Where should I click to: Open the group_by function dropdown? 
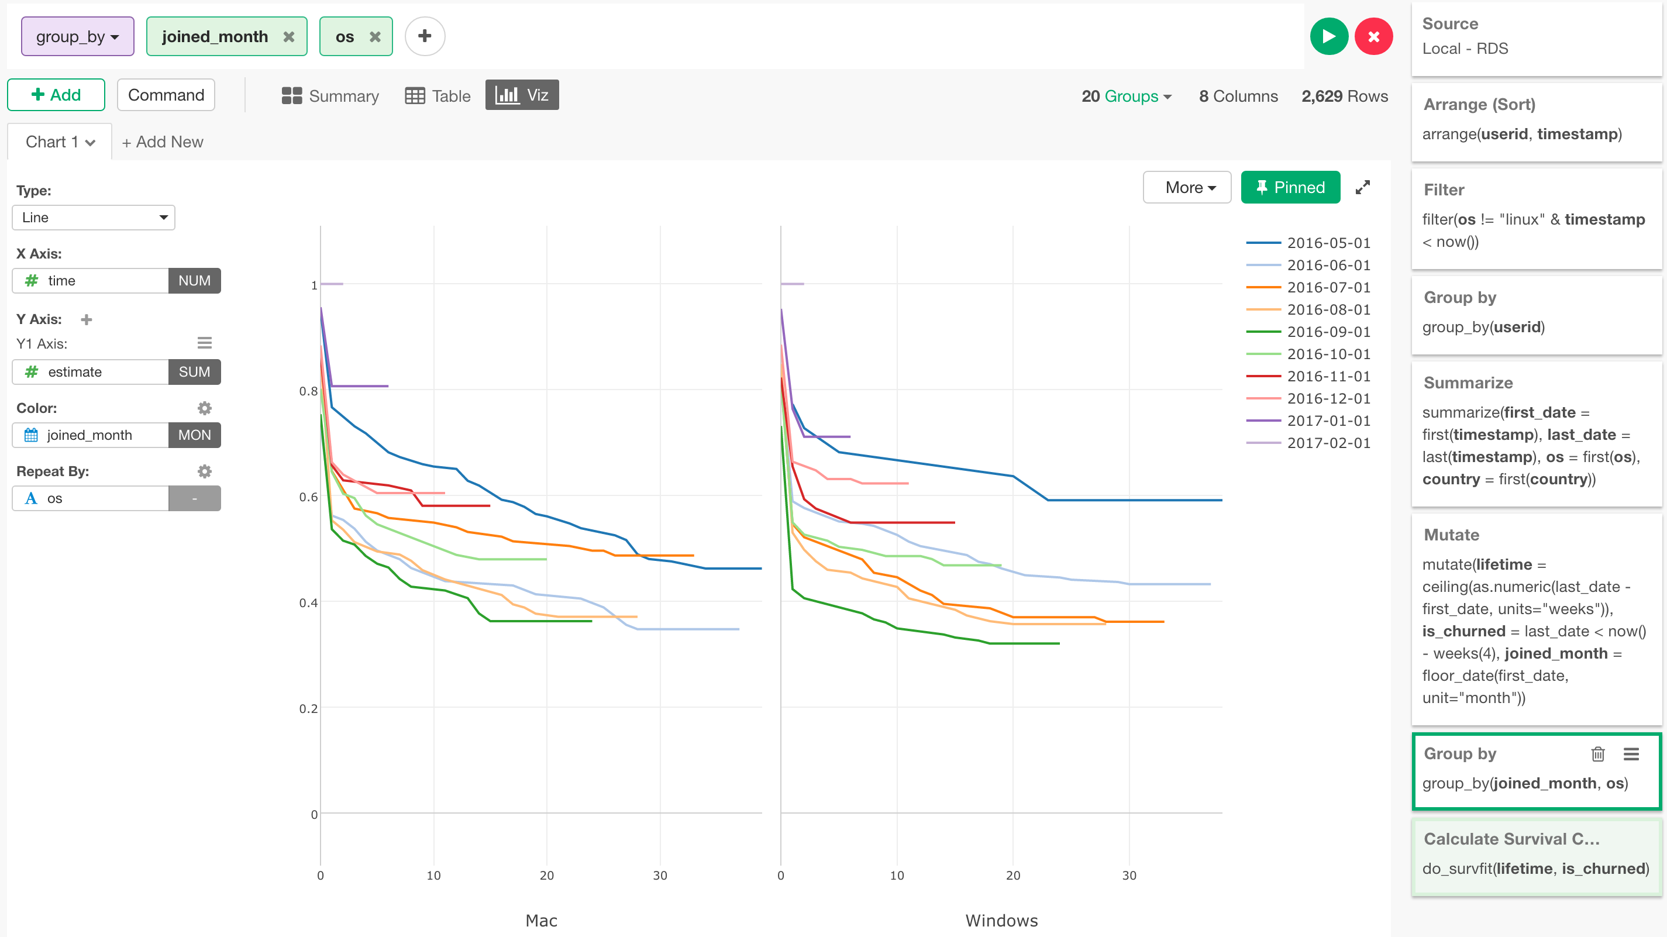[78, 37]
